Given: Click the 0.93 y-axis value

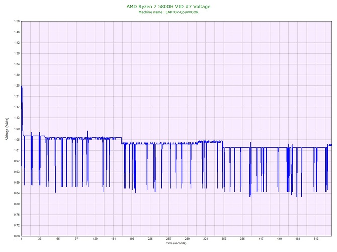Looking at the screenshot, I should [x=17, y=172].
